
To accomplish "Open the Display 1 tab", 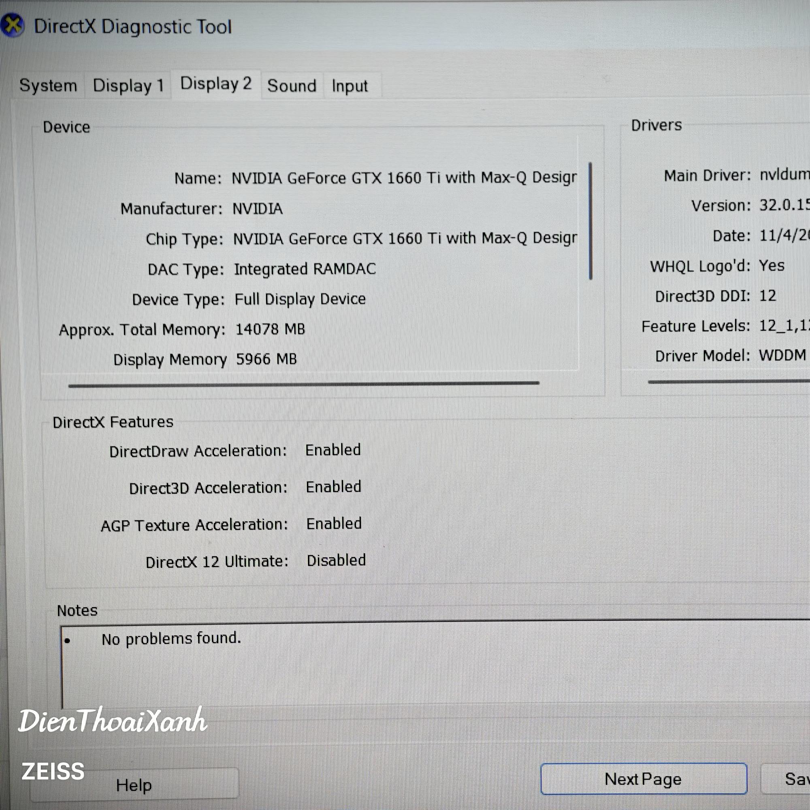I will tap(128, 85).
